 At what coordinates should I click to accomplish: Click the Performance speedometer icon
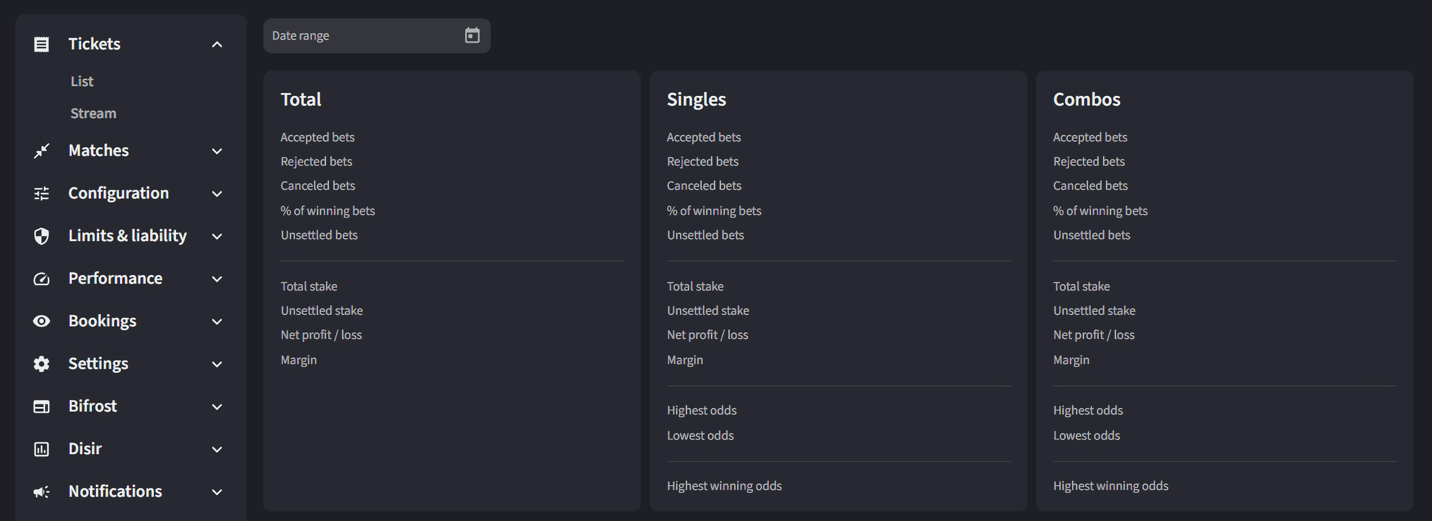(42, 278)
